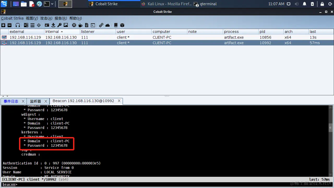Open the 视图(V) menu

pos(32,18)
